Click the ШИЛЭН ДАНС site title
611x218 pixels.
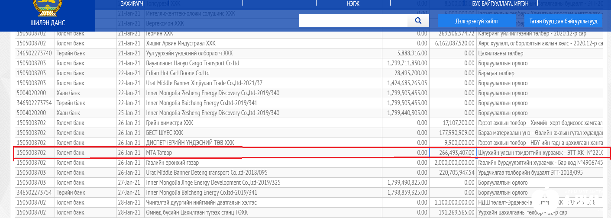pos(47,23)
